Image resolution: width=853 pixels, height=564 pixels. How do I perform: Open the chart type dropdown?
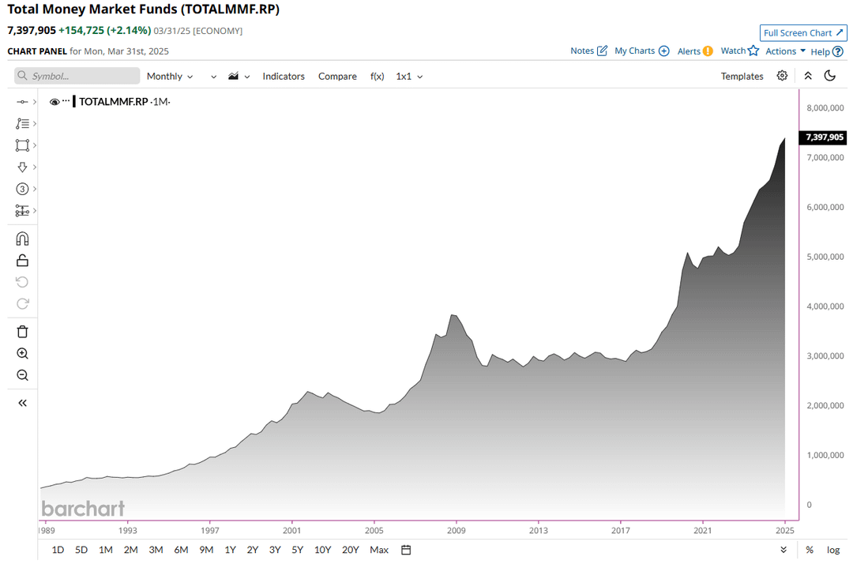click(234, 76)
